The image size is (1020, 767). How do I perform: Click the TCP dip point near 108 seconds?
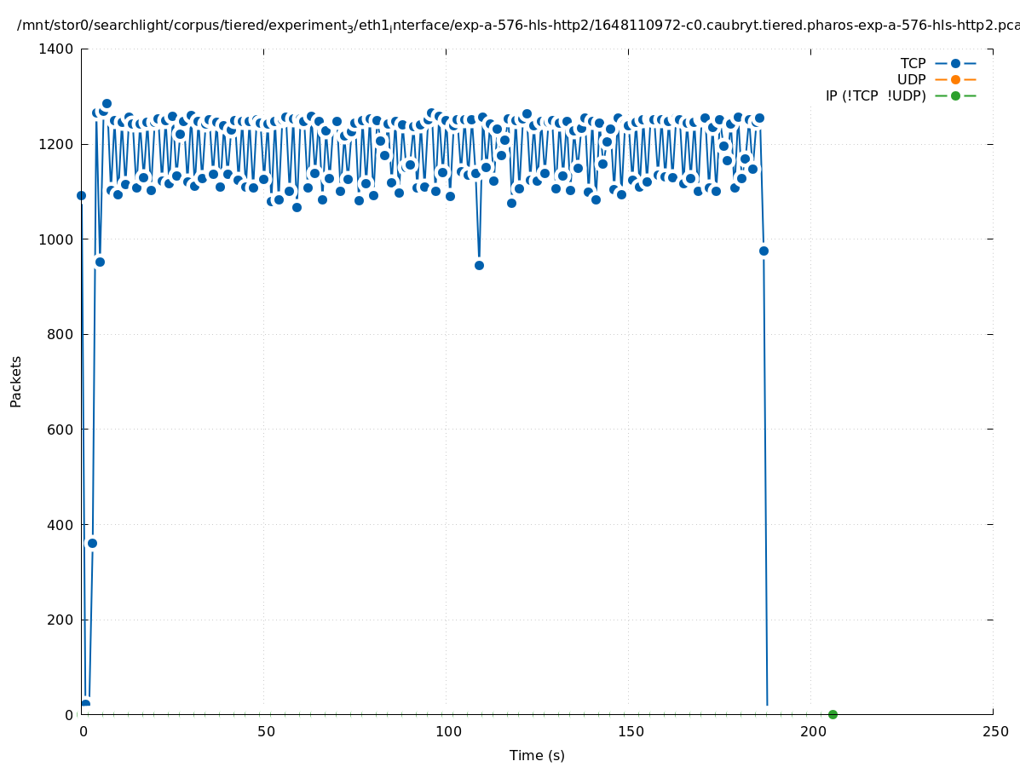pos(479,265)
